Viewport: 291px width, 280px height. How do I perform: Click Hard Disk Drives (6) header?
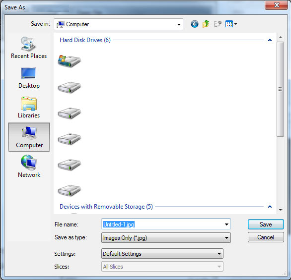click(85, 40)
